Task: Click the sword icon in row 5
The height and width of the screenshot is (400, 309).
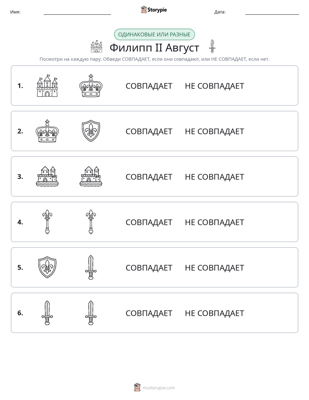Action: tap(91, 268)
